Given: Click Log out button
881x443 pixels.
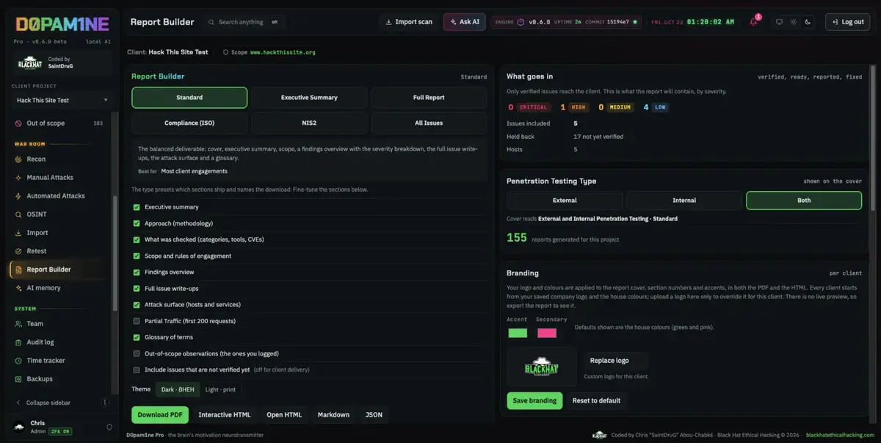Looking at the screenshot, I should coord(847,22).
